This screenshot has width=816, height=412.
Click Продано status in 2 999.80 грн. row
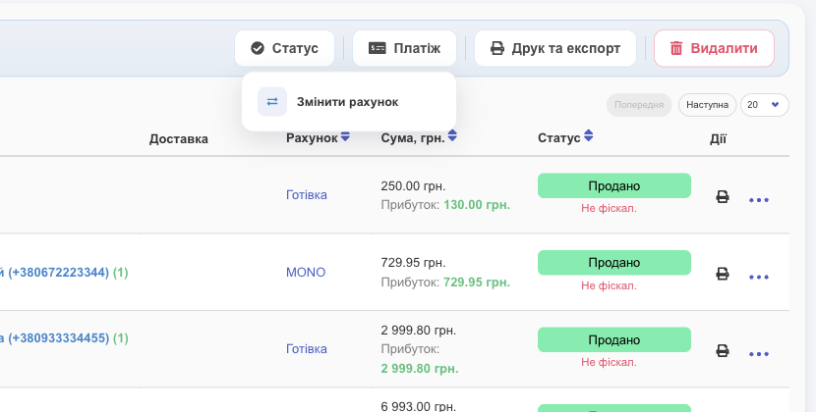point(614,339)
